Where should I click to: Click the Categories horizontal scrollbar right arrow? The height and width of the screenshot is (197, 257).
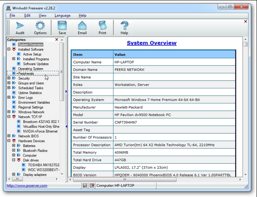57,179
